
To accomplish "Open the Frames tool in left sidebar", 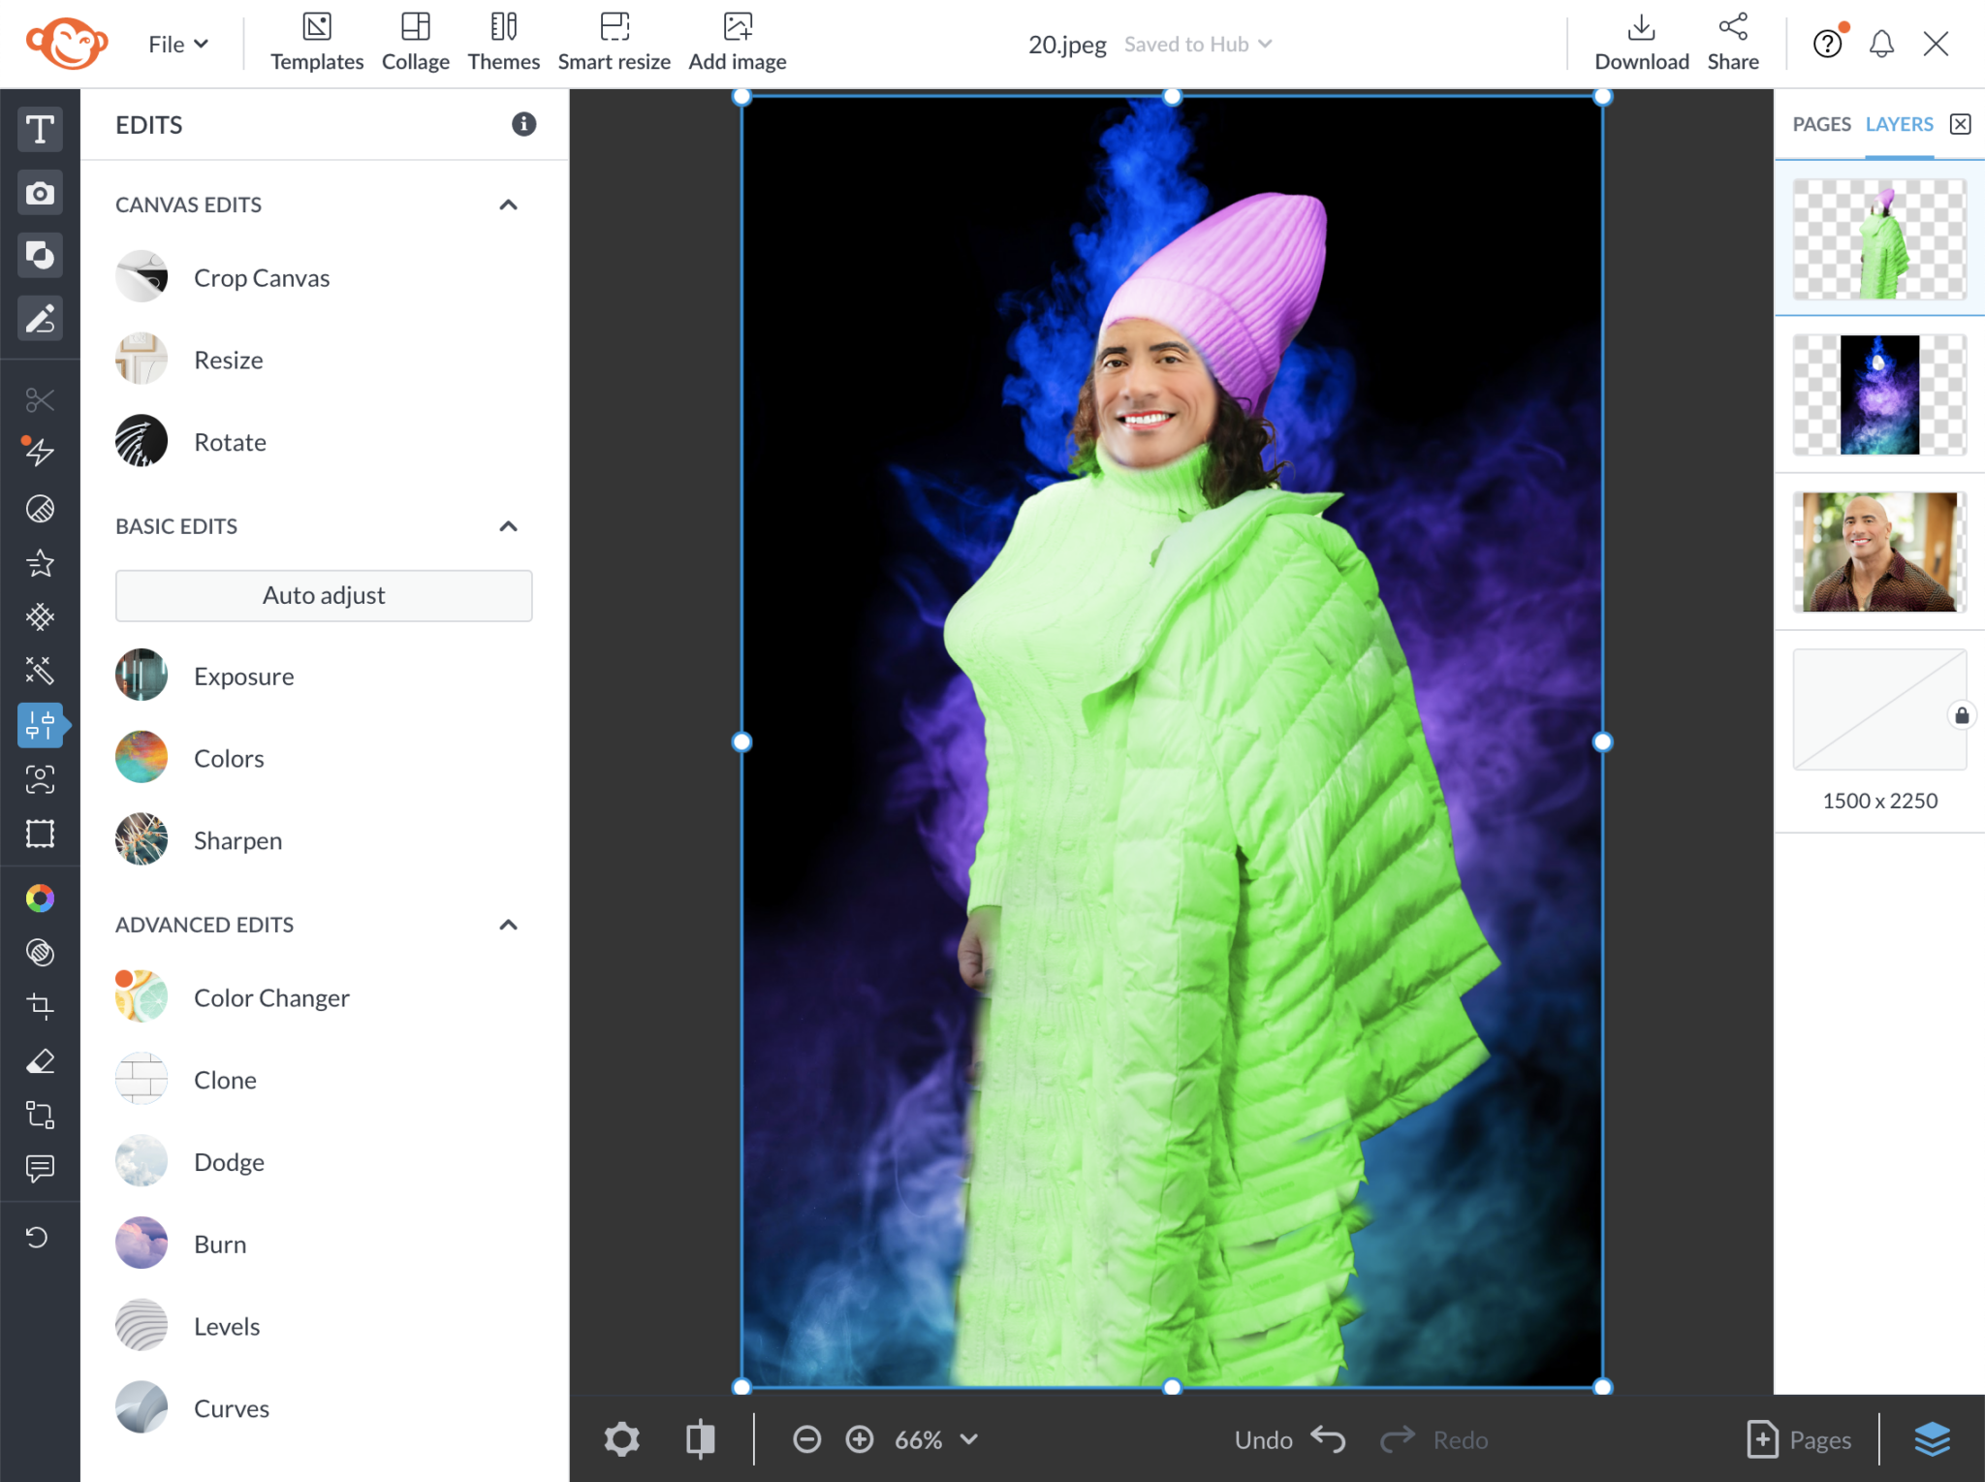I will [40, 833].
